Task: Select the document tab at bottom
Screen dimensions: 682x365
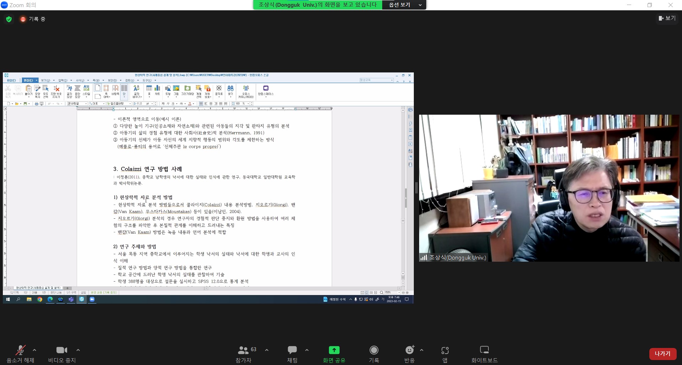Action: point(38,288)
